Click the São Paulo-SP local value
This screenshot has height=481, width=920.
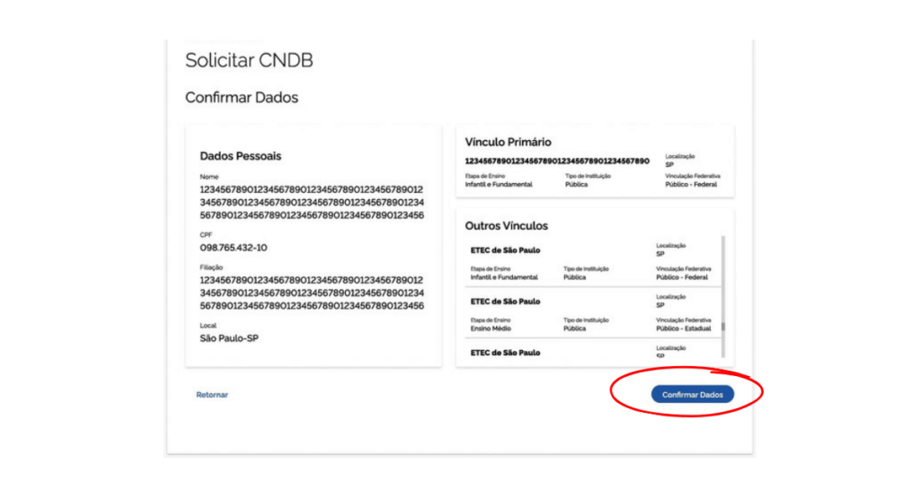229,338
